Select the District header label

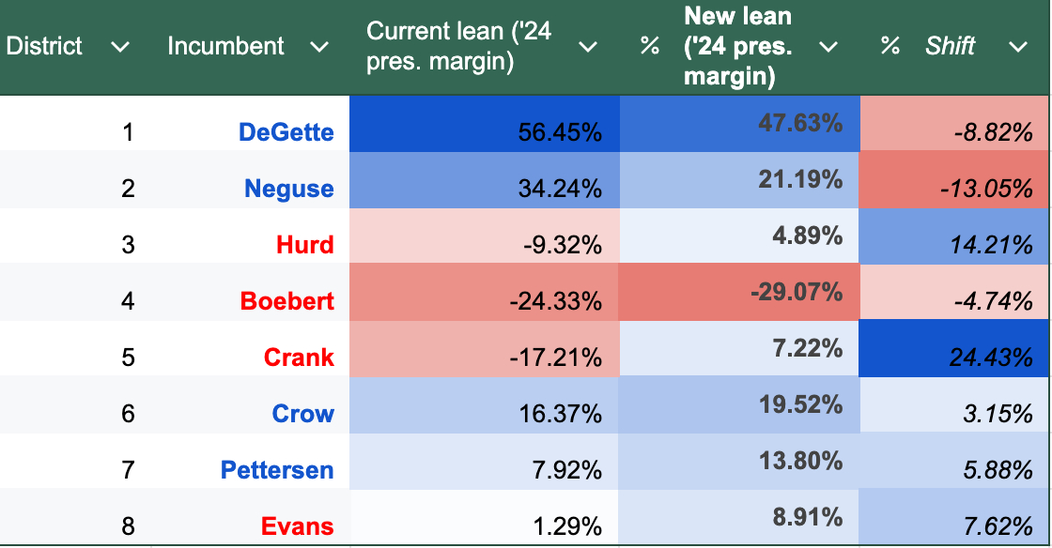pos(44,46)
